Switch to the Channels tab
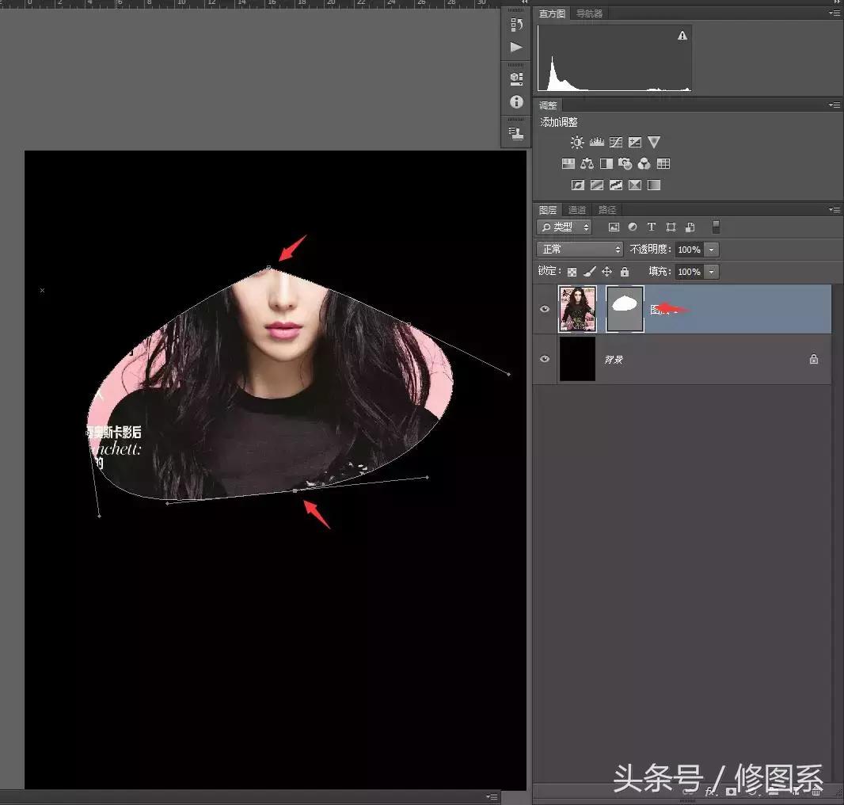Viewport: 844px width, 805px height. click(576, 210)
